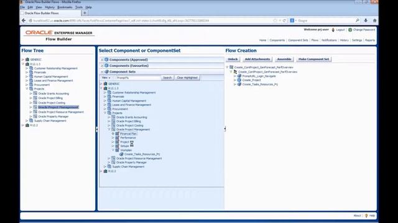Screen dimensions: 398x223
Task: Open the Notifications navigation link
Action: point(329,40)
